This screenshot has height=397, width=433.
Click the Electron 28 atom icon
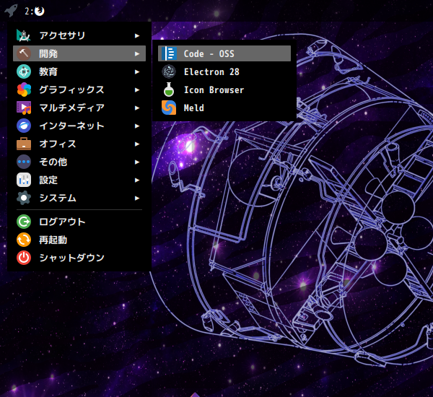(169, 71)
